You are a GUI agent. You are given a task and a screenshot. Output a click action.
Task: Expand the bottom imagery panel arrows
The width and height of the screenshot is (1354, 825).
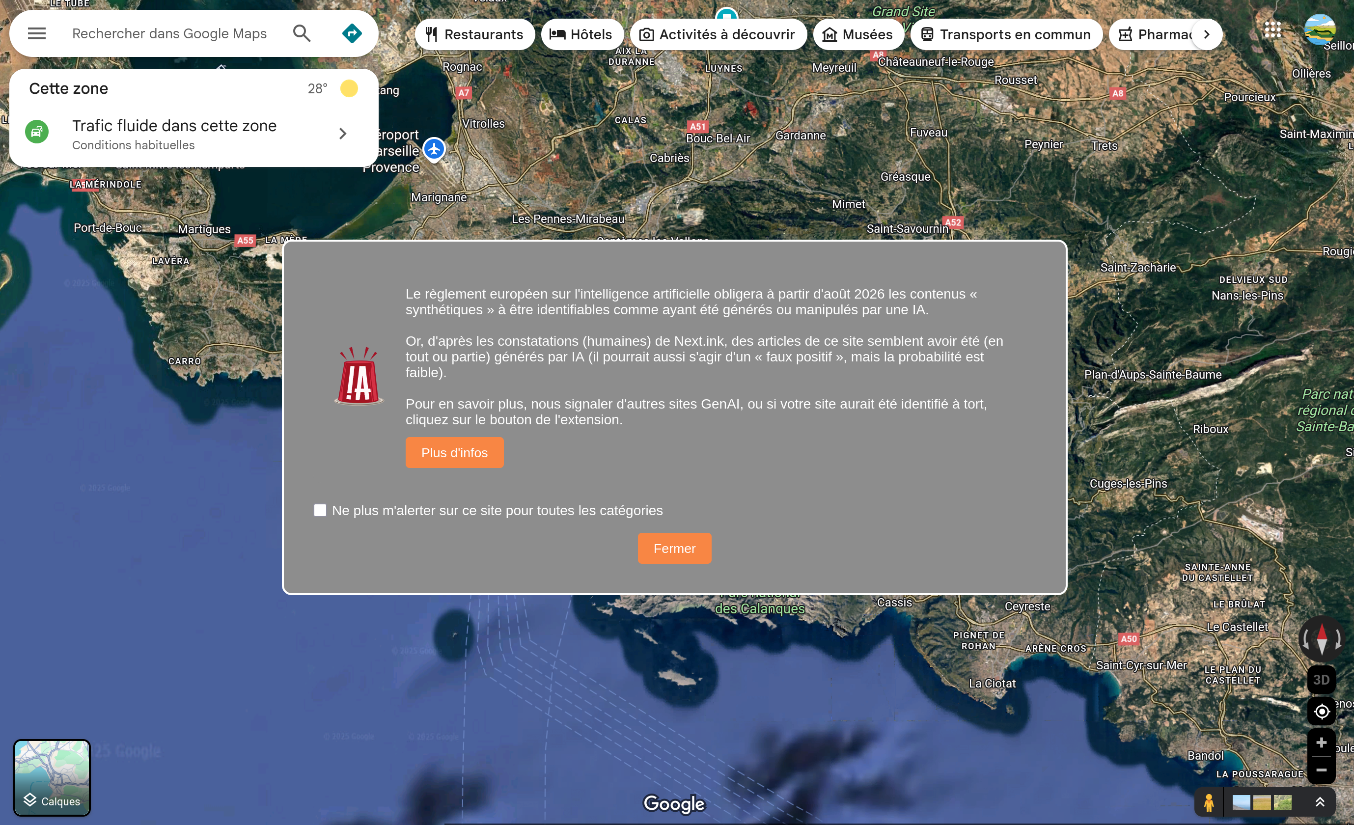click(1320, 802)
